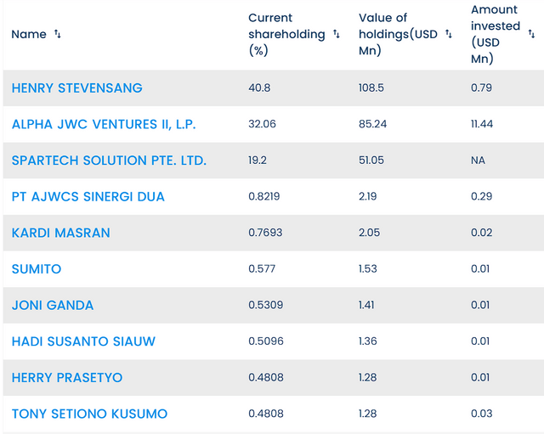Click the Name column header

[x=29, y=35]
